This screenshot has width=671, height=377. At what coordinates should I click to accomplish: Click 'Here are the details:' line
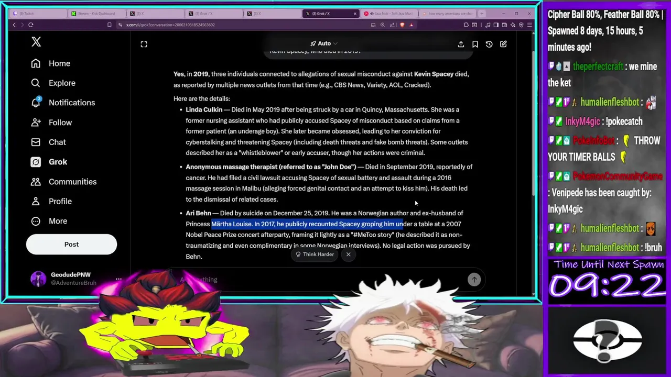202,98
